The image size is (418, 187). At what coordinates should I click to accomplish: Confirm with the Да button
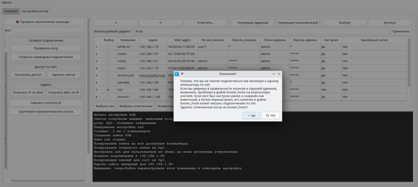251,116
